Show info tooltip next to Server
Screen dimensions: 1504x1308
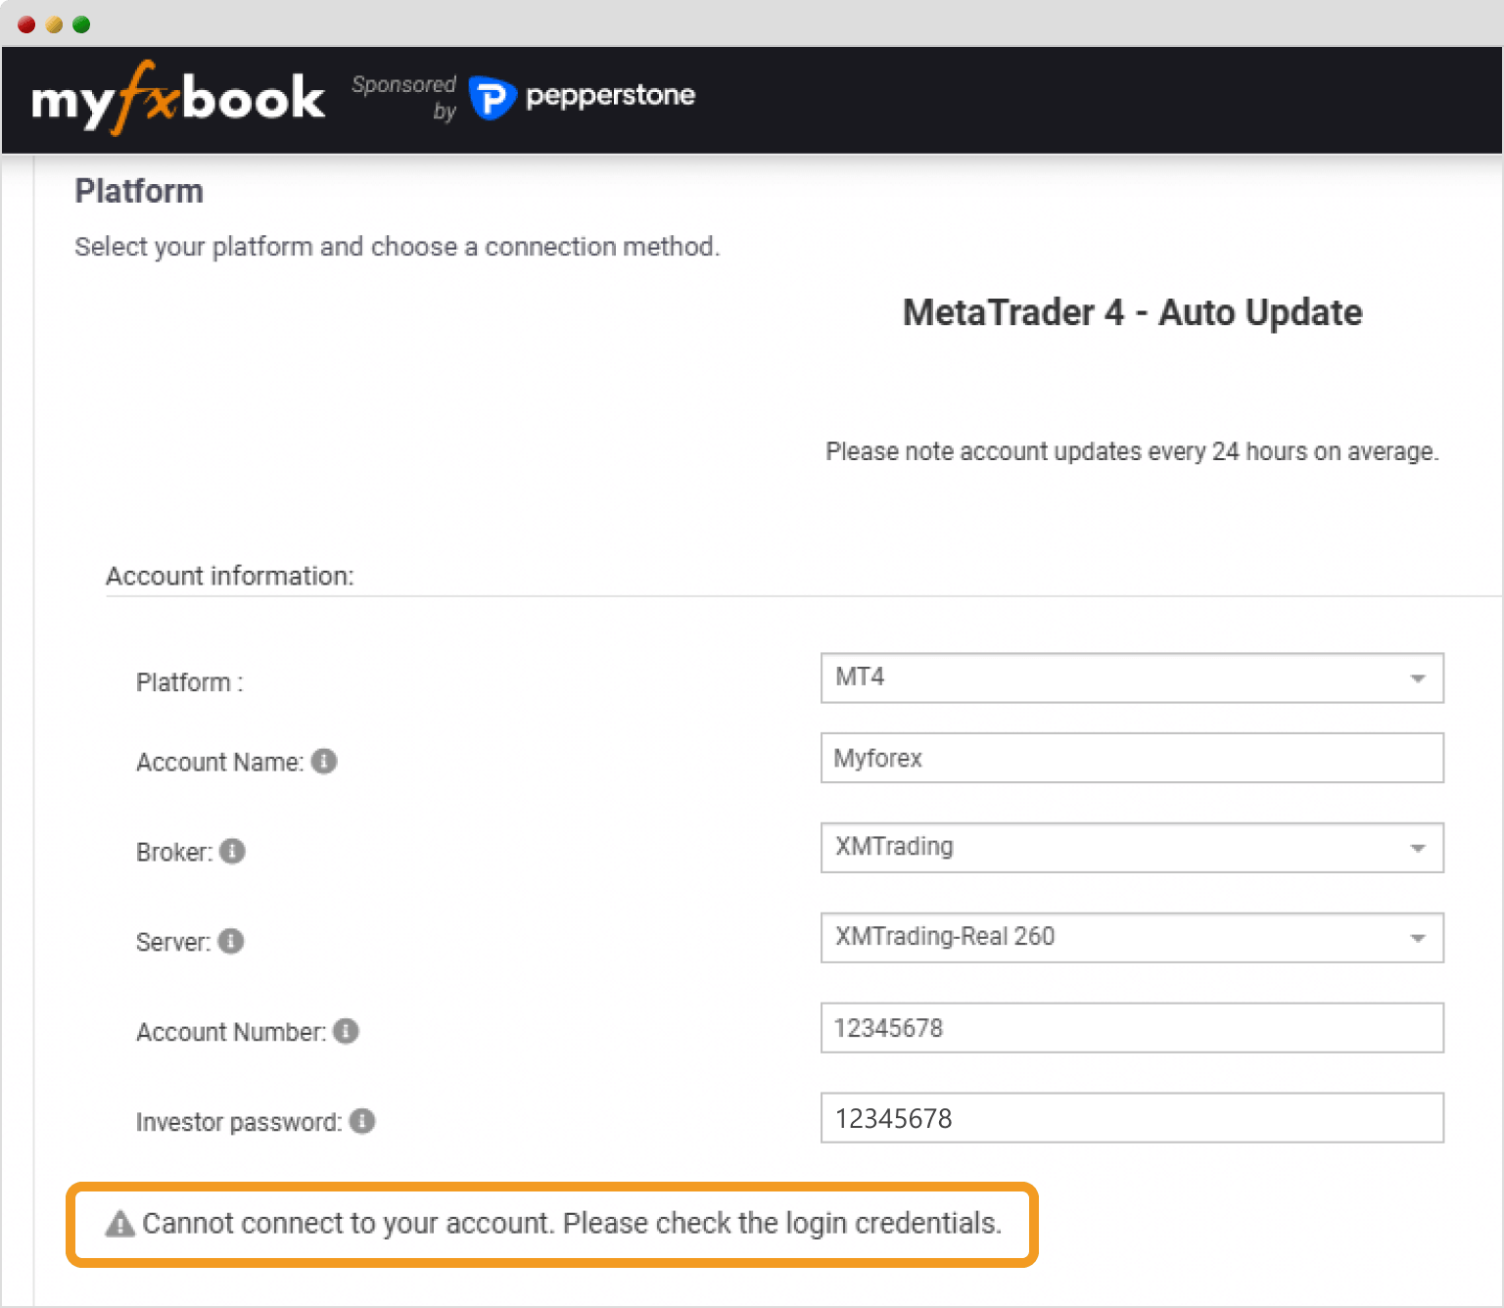231,941
